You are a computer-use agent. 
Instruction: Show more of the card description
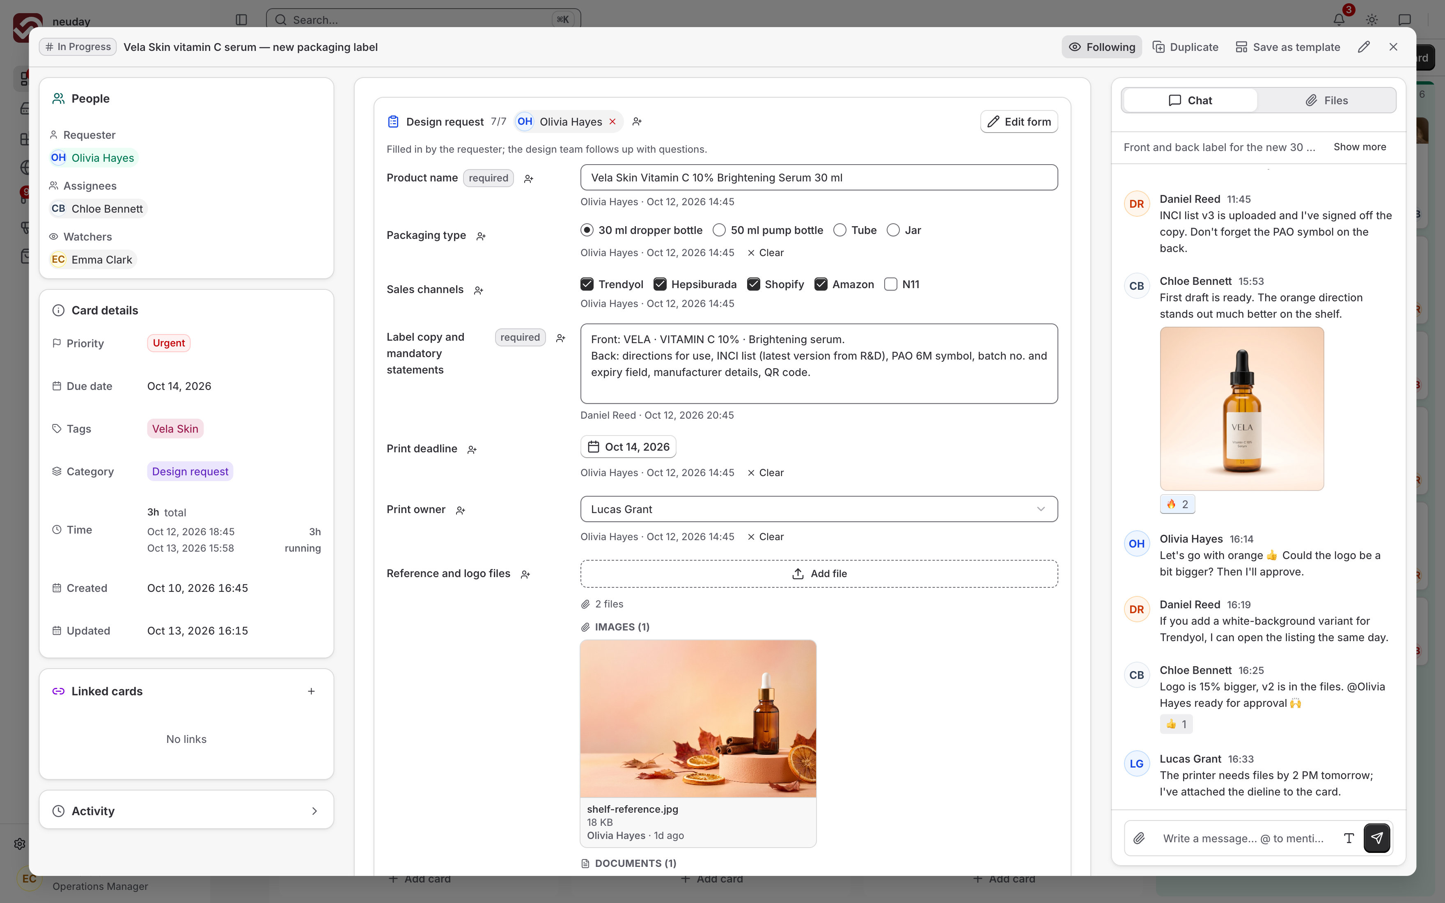coord(1360,147)
